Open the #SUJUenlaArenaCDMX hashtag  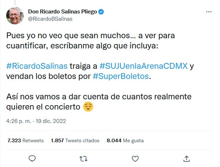(x=143, y=66)
